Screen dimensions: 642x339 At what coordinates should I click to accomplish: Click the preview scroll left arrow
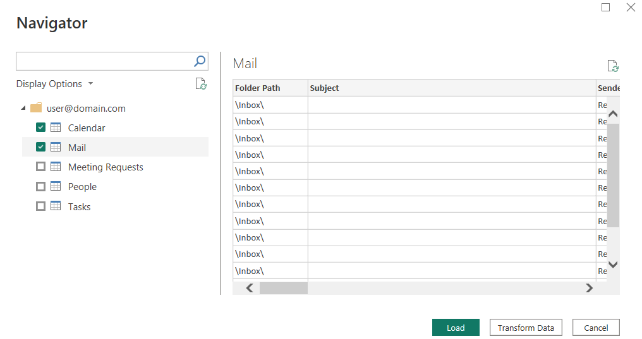point(250,288)
